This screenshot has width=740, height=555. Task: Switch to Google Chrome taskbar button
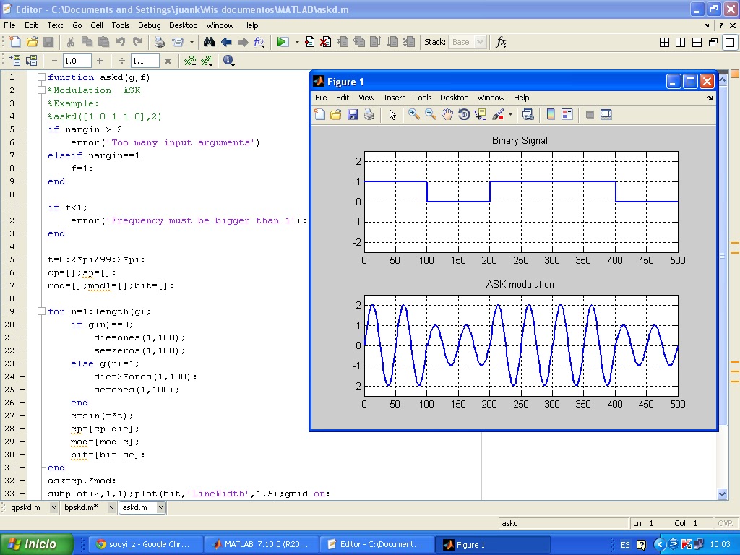click(x=145, y=544)
